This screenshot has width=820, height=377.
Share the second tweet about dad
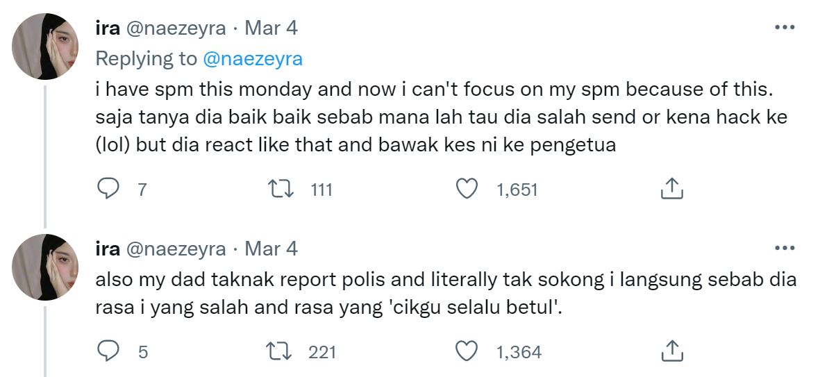pos(672,351)
